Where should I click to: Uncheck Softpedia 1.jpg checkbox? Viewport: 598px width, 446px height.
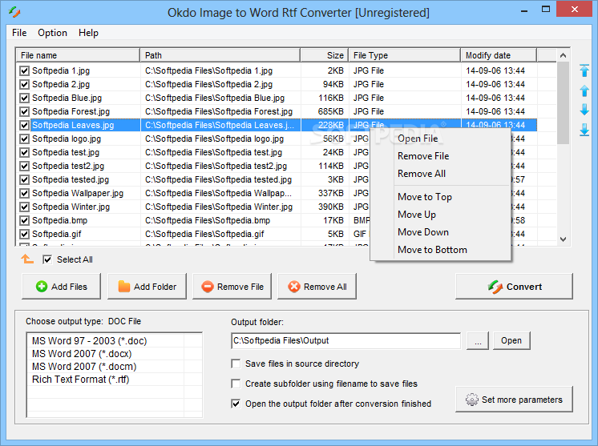click(x=24, y=70)
